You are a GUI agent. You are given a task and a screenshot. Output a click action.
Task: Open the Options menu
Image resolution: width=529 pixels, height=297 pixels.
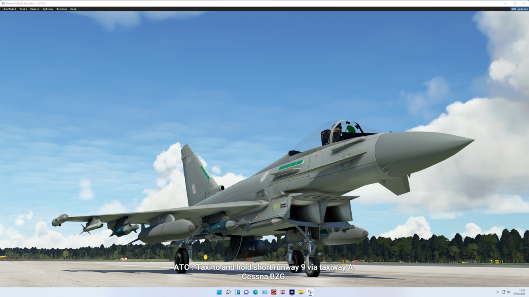pyautogui.click(x=48, y=9)
